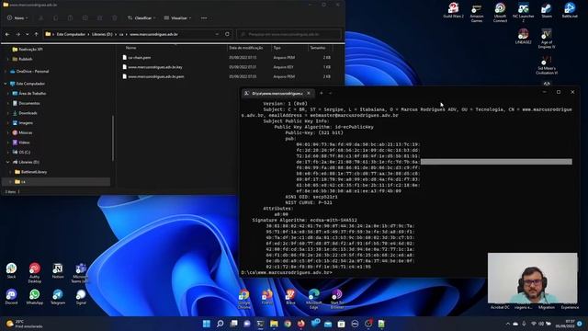Open the Guild Wars 2 desktop shortcut
Image resolution: width=588 pixels, height=331 pixels.
pyautogui.click(x=453, y=10)
